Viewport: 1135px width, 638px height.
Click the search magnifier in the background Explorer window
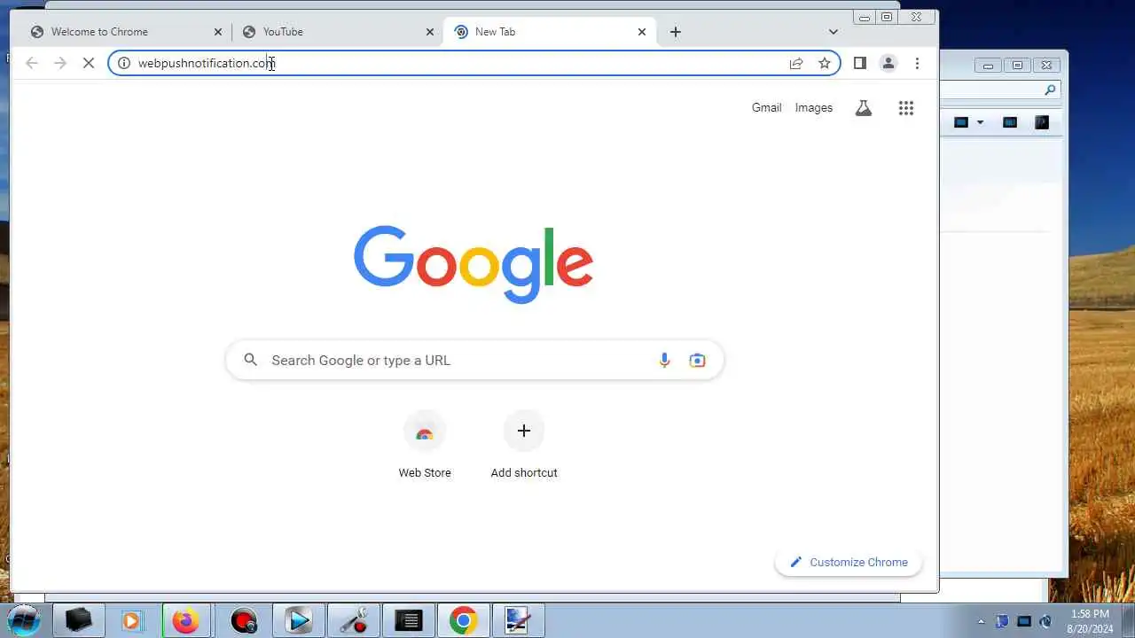(x=1050, y=89)
